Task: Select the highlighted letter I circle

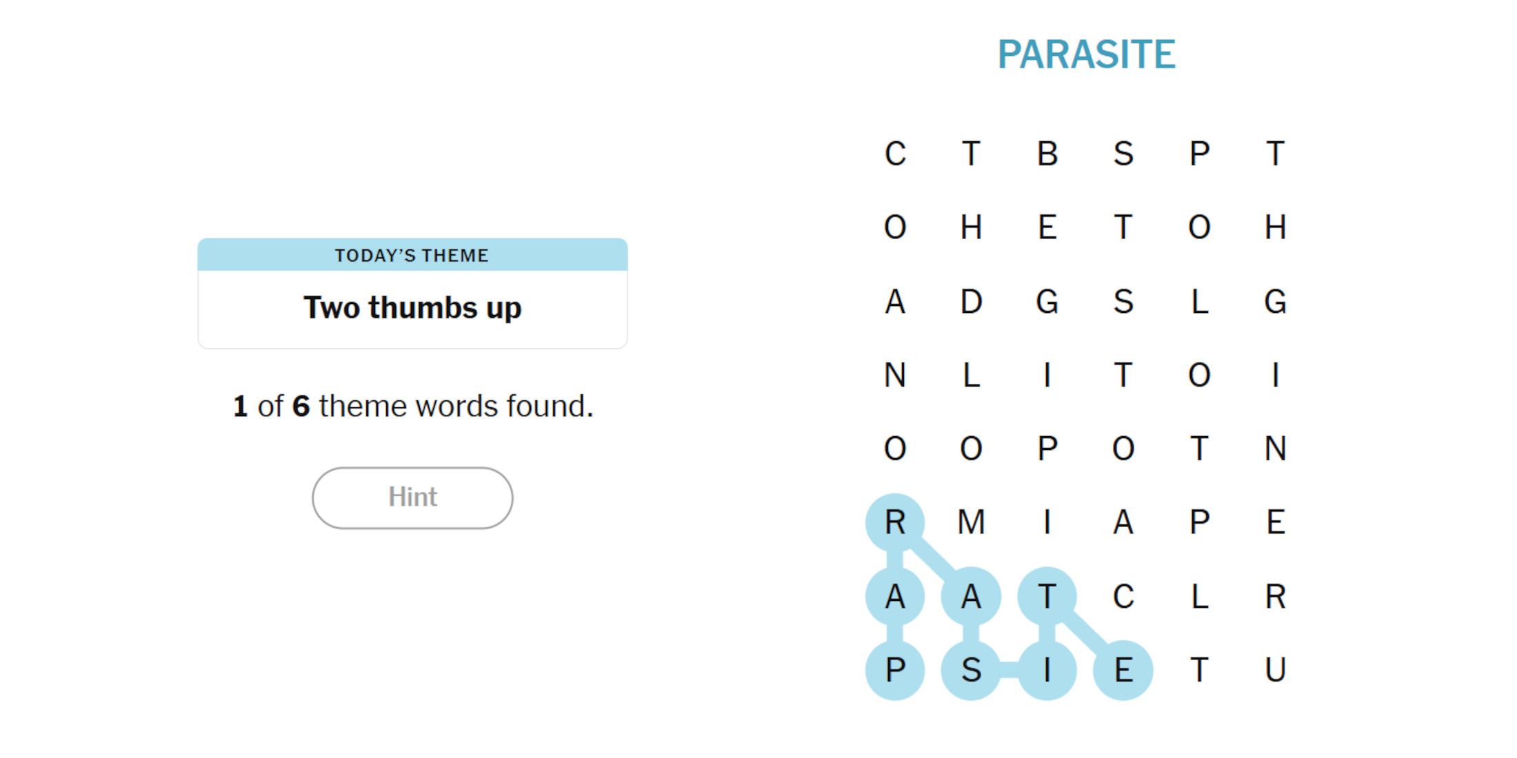Action: pyautogui.click(x=1047, y=670)
